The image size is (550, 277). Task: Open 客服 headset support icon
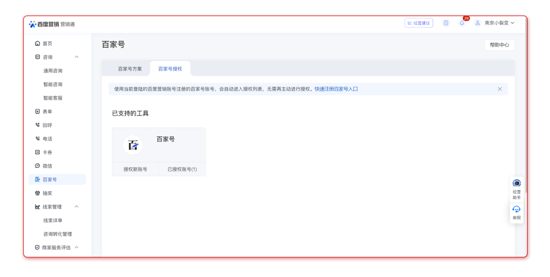(516, 209)
